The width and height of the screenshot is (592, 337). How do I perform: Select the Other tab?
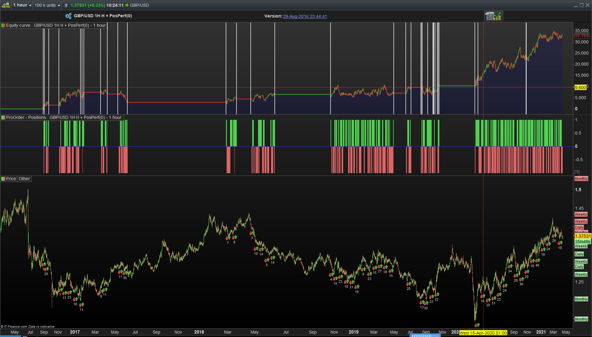click(24, 179)
